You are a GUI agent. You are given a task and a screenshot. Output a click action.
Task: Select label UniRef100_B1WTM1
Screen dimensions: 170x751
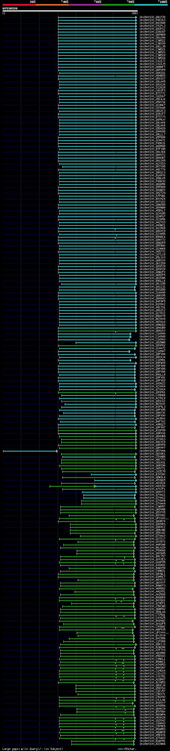pos(152,741)
